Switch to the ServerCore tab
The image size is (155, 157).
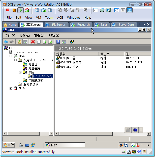pyautogui.click(x=124, y=25)
